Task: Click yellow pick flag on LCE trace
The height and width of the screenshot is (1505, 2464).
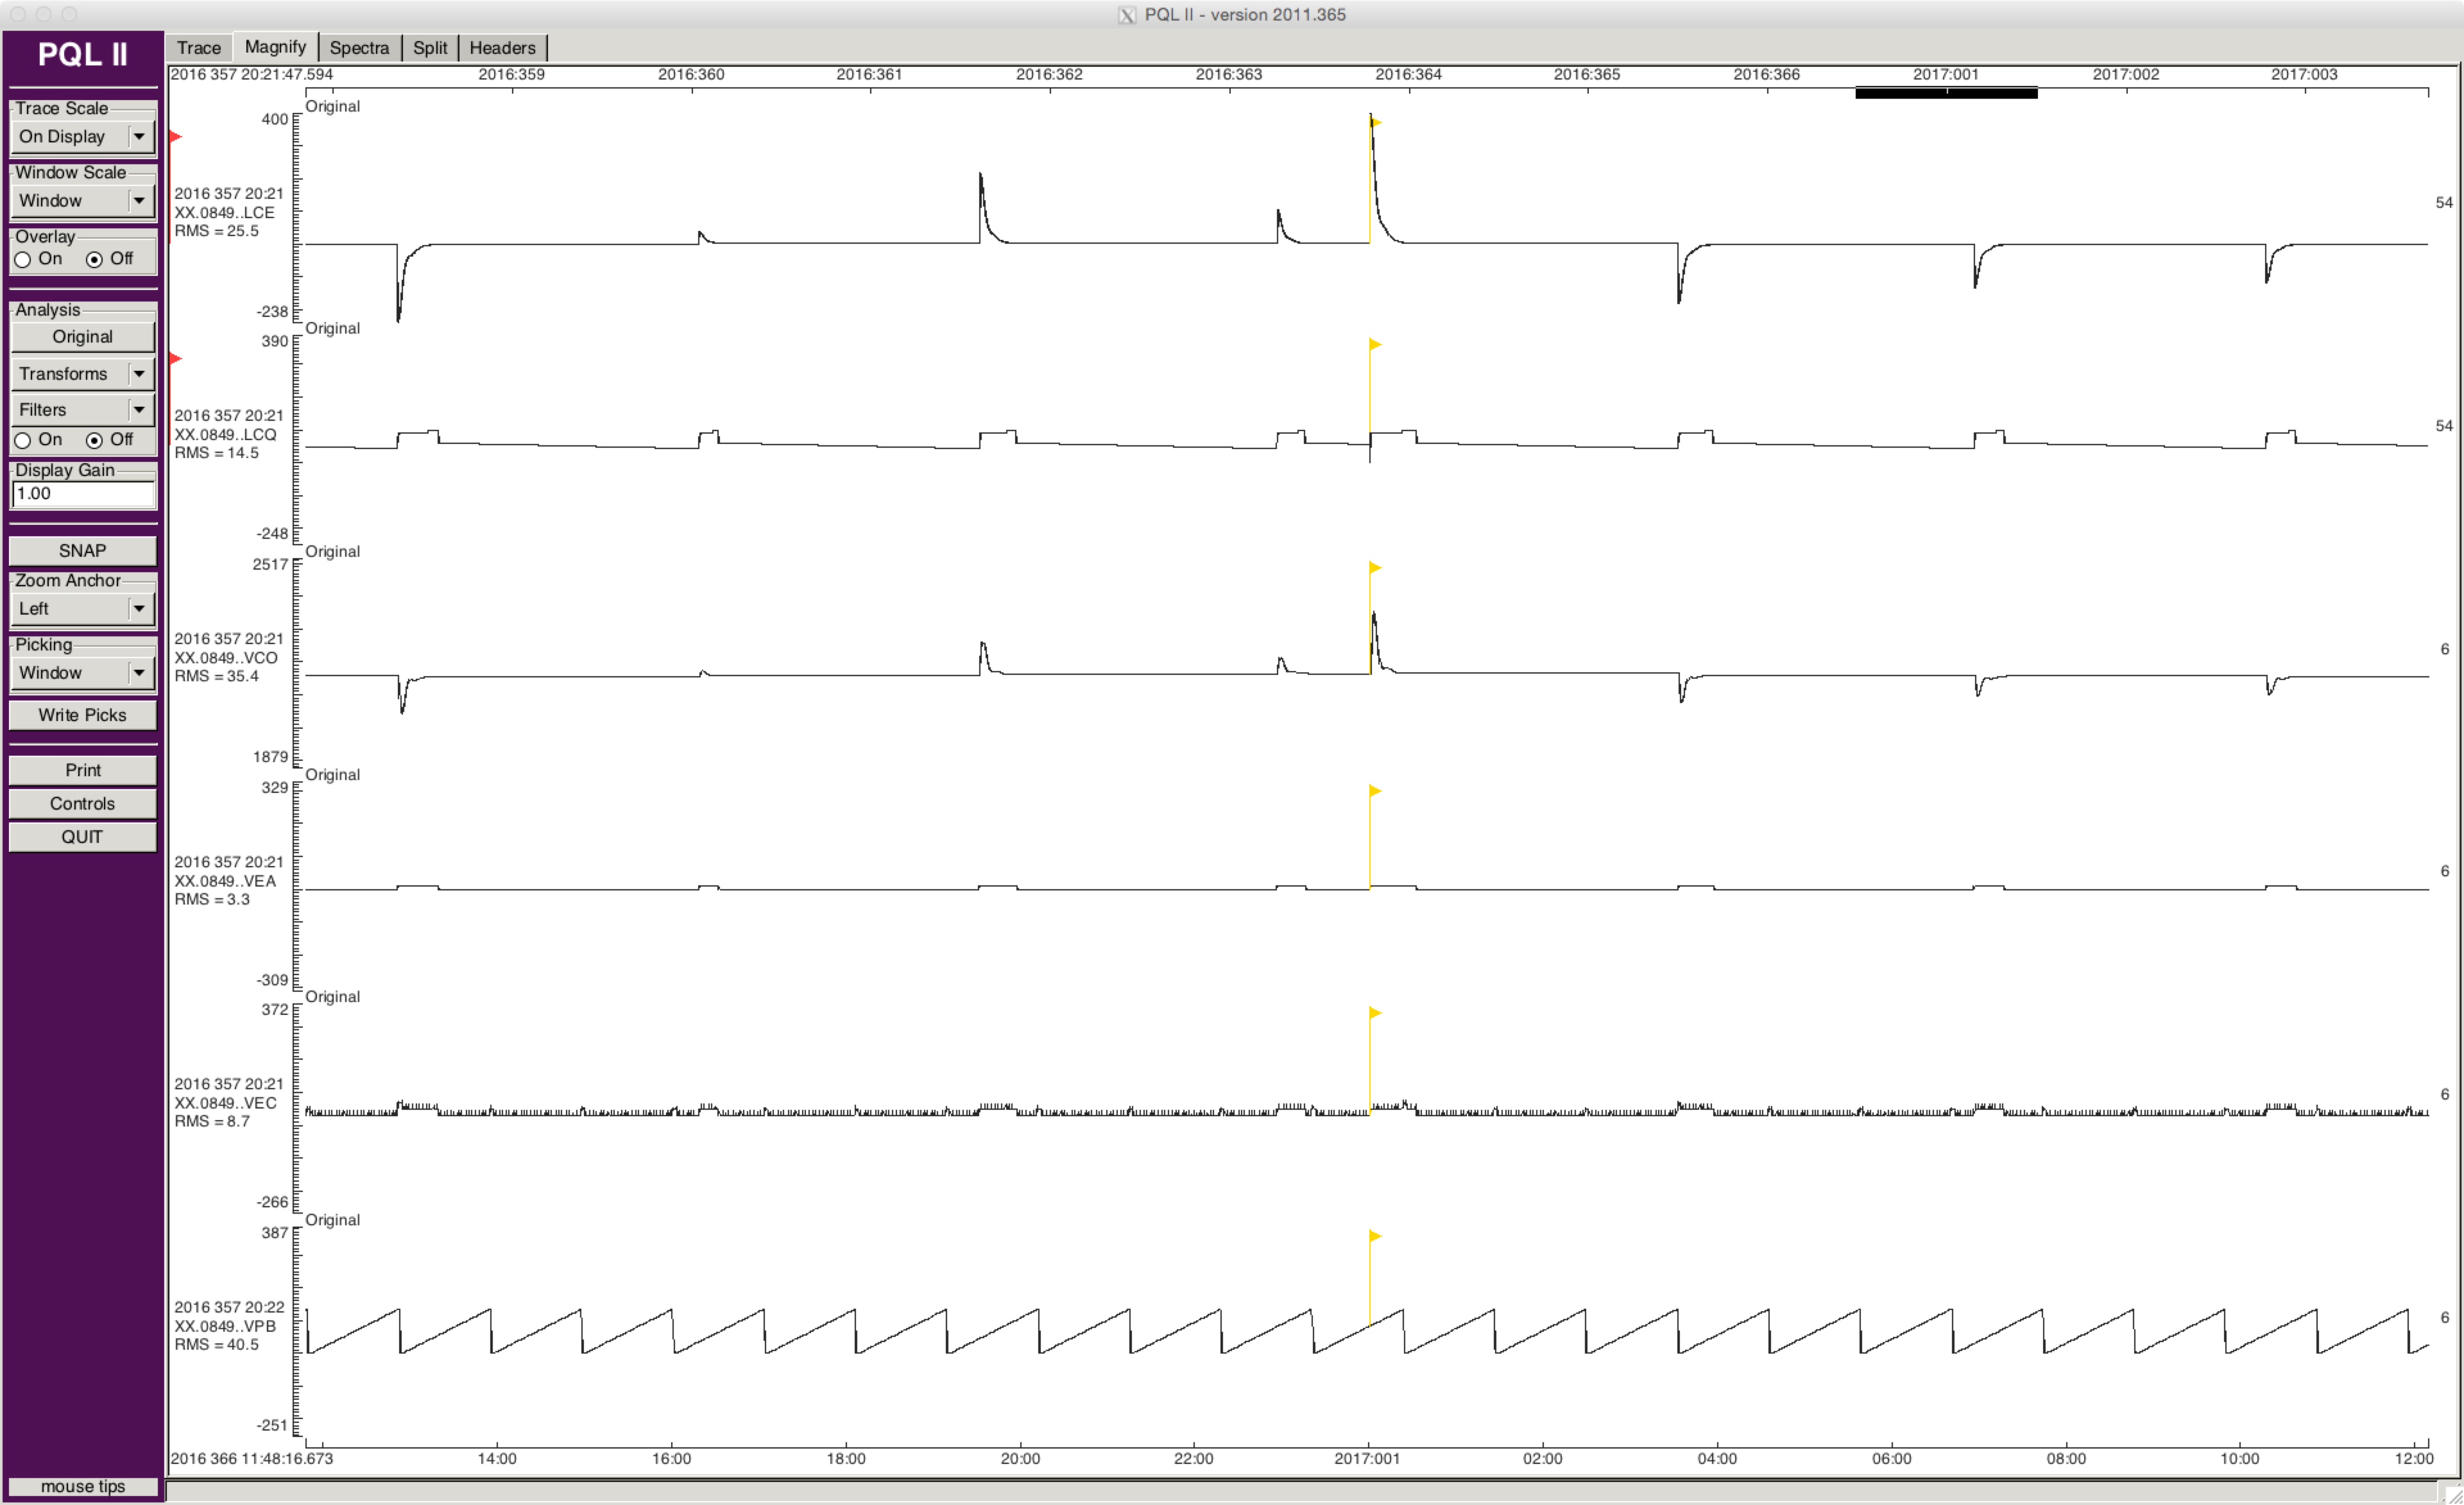Action: (x=1376, y=122)
